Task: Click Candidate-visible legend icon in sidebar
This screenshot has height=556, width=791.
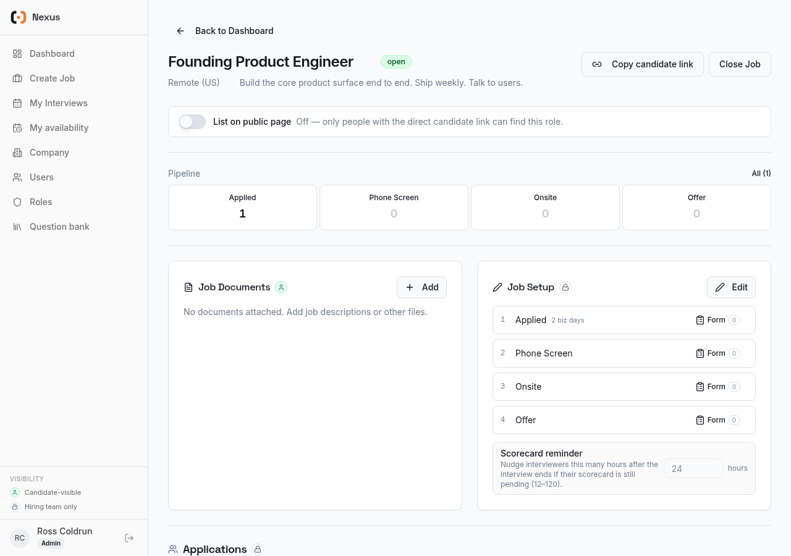Action: 15,492
